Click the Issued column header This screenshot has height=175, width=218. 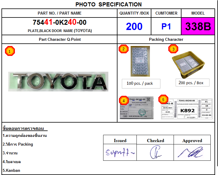120,140
